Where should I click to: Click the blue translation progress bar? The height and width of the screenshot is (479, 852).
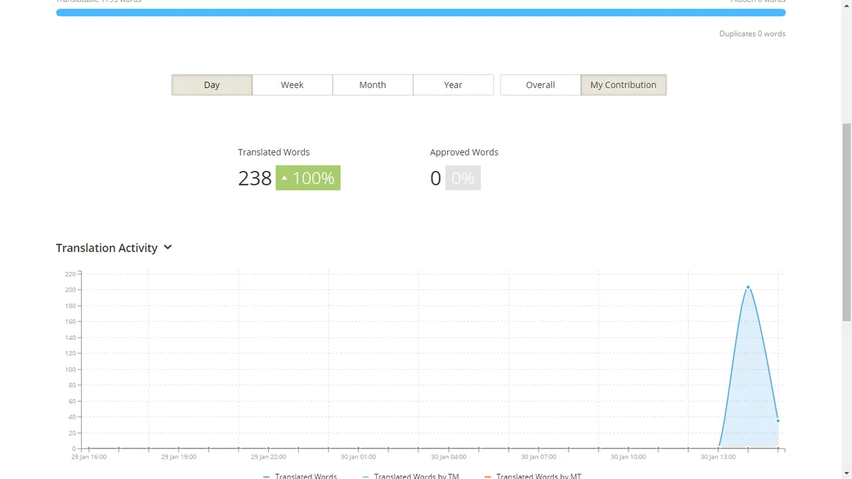(x=421, y=13)
